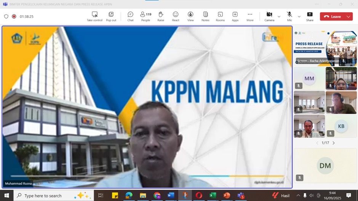Image resolution: width=358 pixels, height=201 pixels.
Task: Click the taskbar search box
Action: point(54,196)
